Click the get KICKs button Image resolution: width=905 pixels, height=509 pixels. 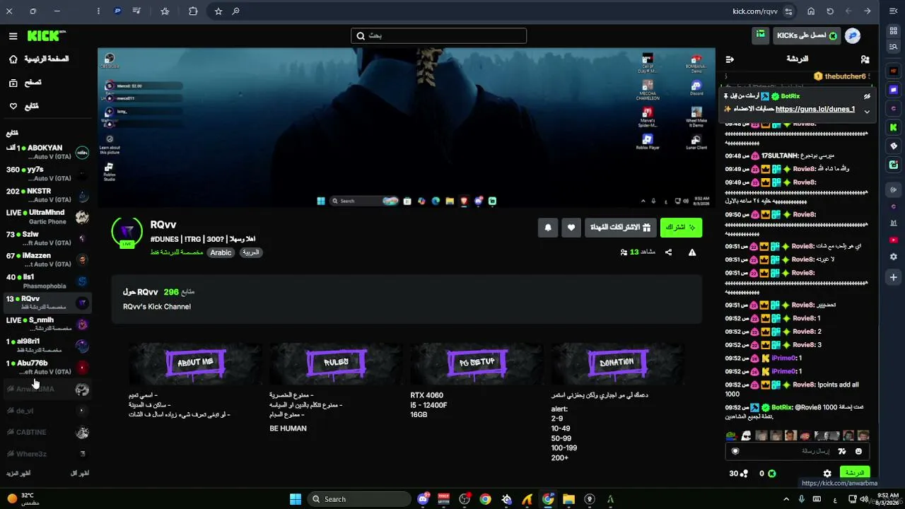coord(806,35)
